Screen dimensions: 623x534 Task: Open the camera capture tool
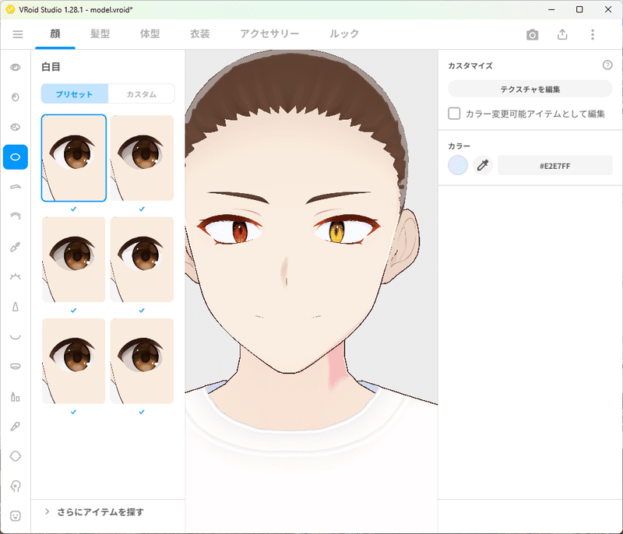pos(533,34)
